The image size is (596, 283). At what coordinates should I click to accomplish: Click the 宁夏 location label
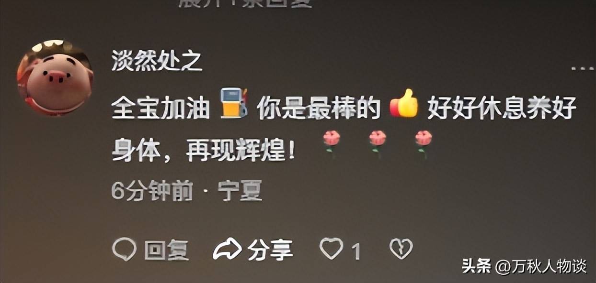tap(240, 192)
